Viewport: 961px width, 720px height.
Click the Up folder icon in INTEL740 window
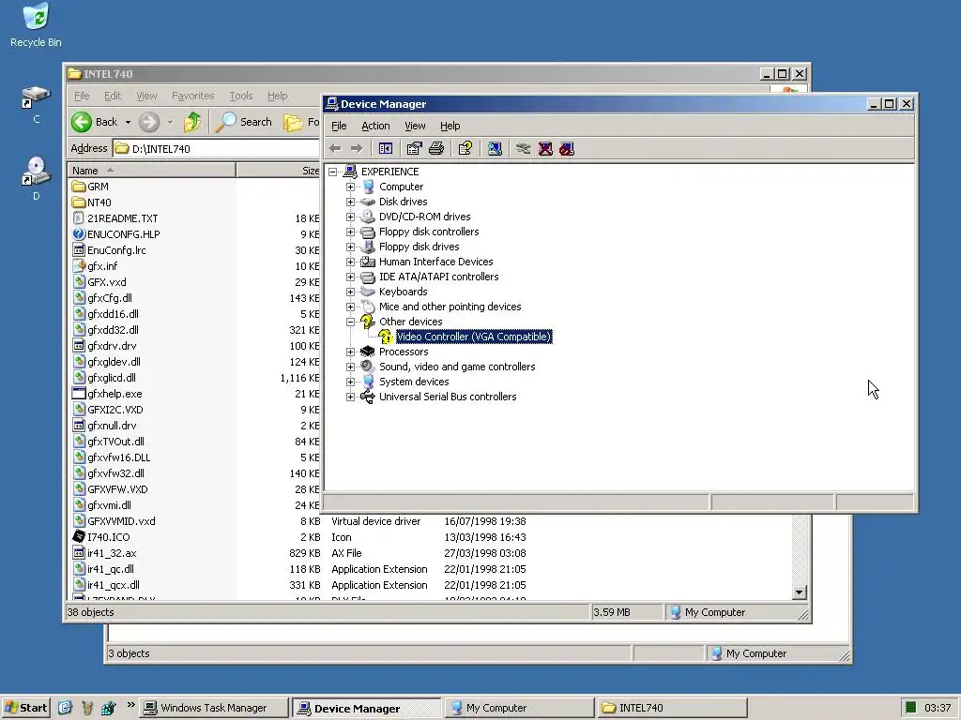[x=192, y=122]
